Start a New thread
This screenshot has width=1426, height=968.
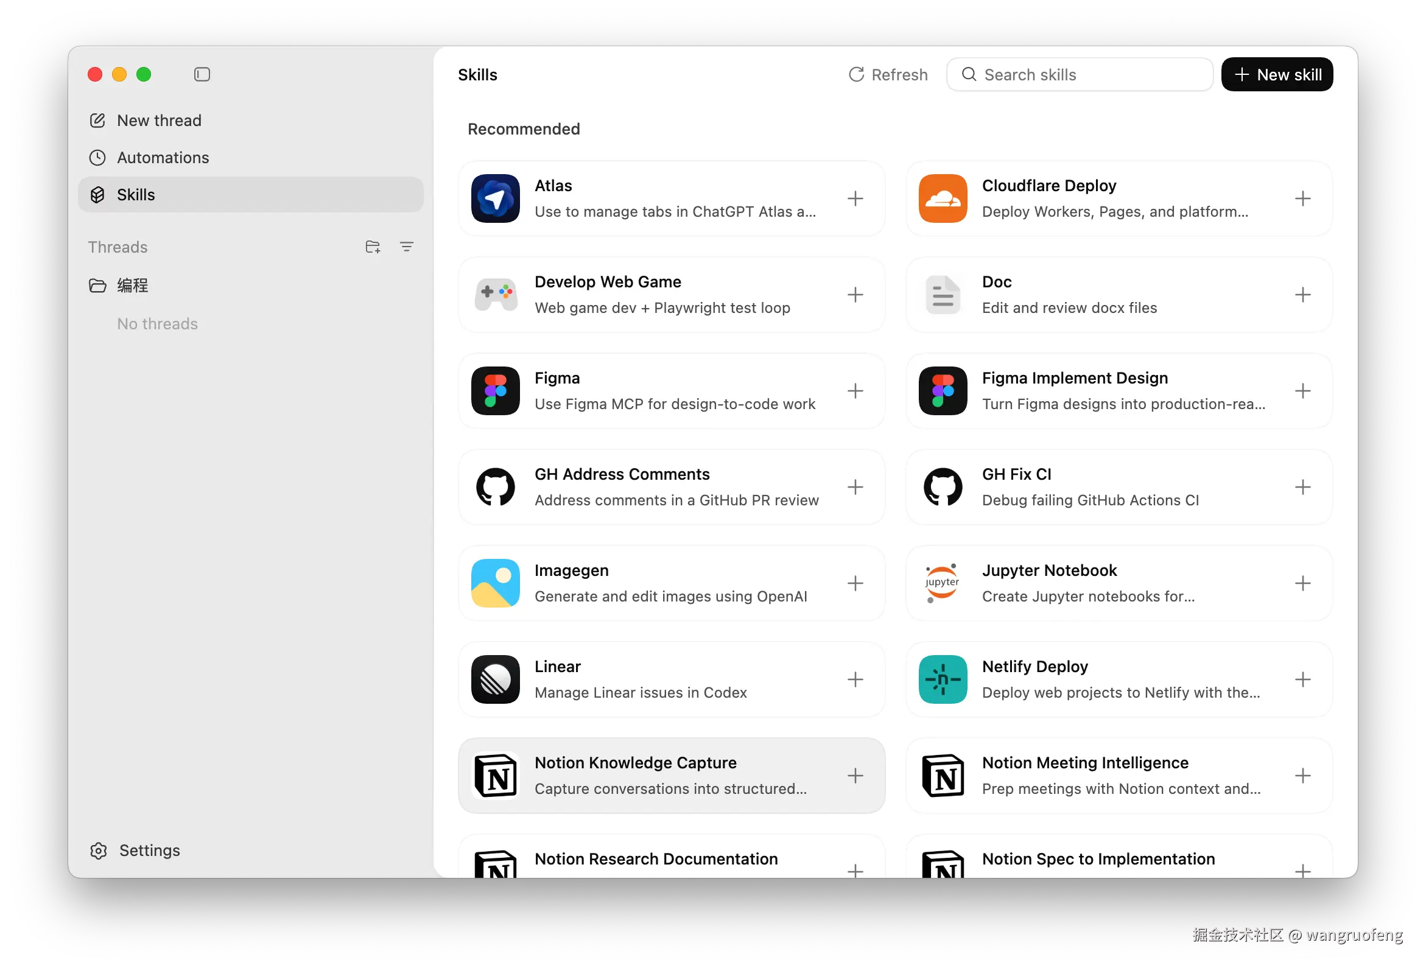[159, 120]
